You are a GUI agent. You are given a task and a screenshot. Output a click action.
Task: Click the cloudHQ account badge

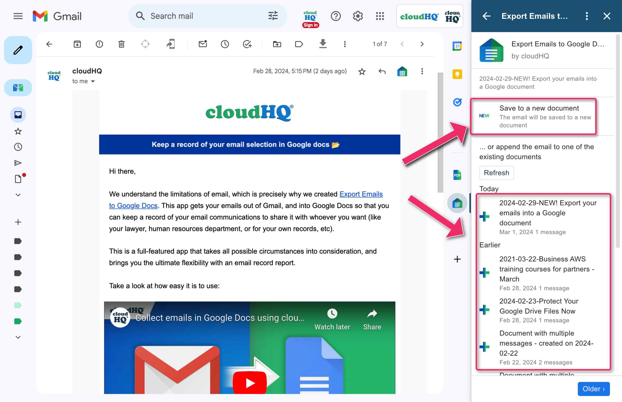click(x=429, y=16)
